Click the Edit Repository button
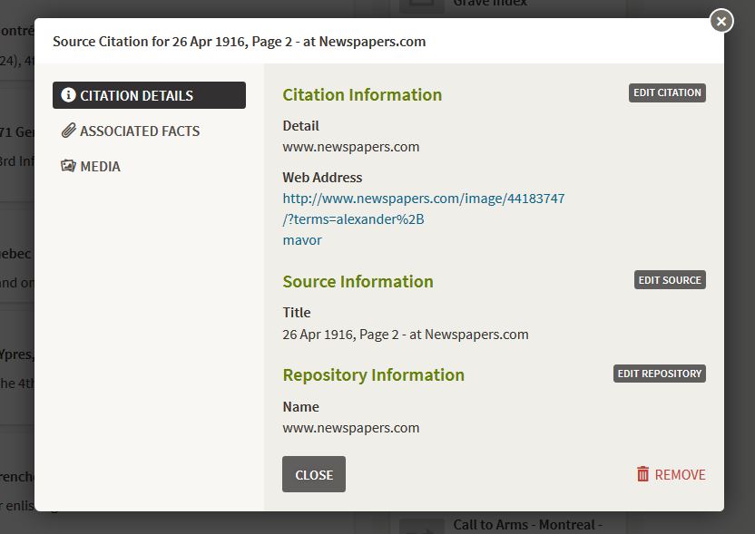This screenshot has width=755, height=534. tap(659, 374)
